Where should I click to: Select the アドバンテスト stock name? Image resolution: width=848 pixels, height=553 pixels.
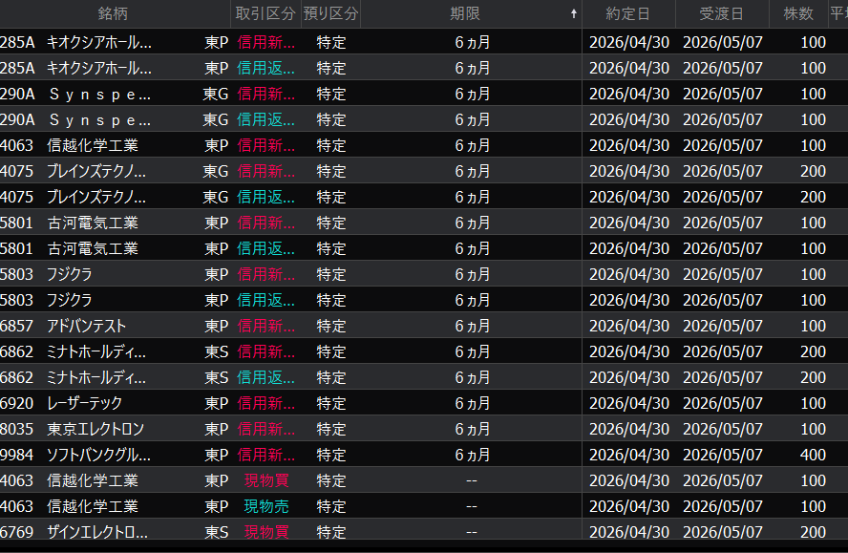coord(87,326)
